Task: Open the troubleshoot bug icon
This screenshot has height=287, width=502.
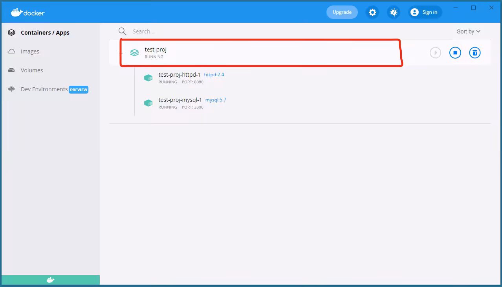Action: pos(394,12)
